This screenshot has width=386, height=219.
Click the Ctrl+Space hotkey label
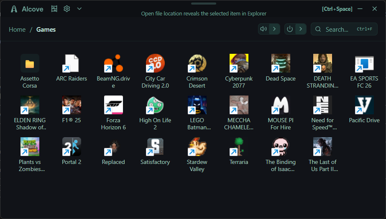click(337, 9)
